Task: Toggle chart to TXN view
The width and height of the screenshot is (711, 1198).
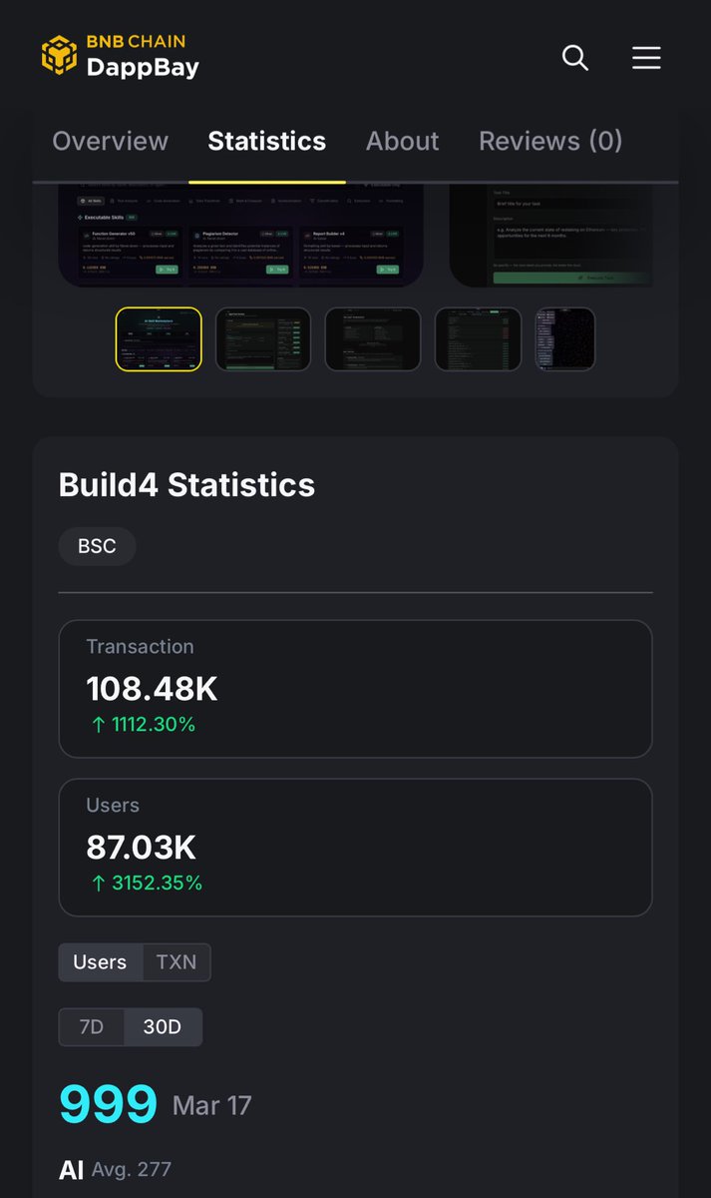Action: [177, 962]
